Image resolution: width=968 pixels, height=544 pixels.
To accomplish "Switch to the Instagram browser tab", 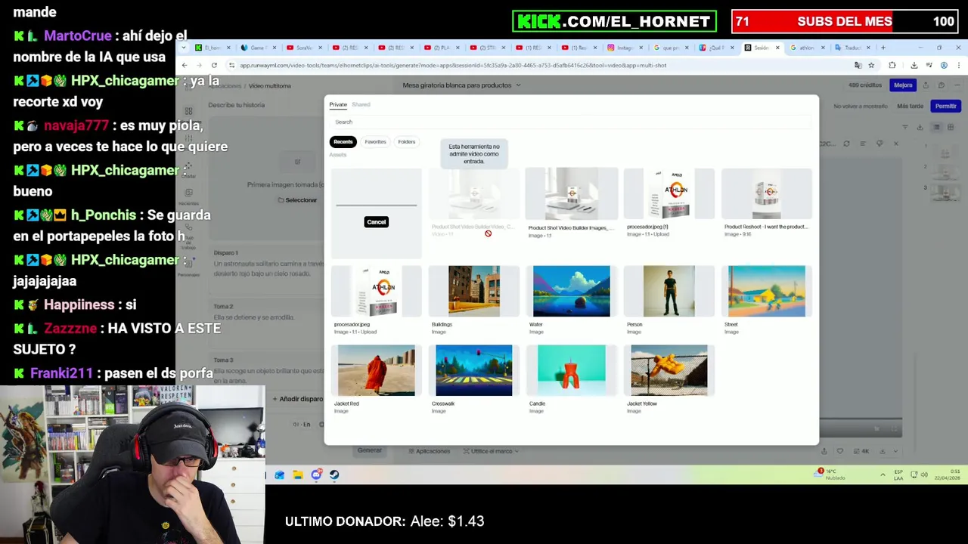I will tap(625, 48).
